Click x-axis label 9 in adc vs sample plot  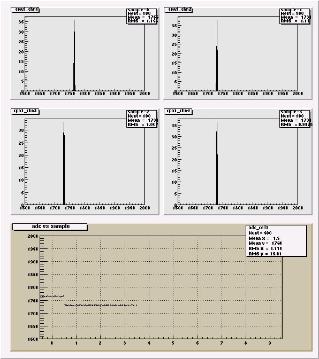(270, 343)
